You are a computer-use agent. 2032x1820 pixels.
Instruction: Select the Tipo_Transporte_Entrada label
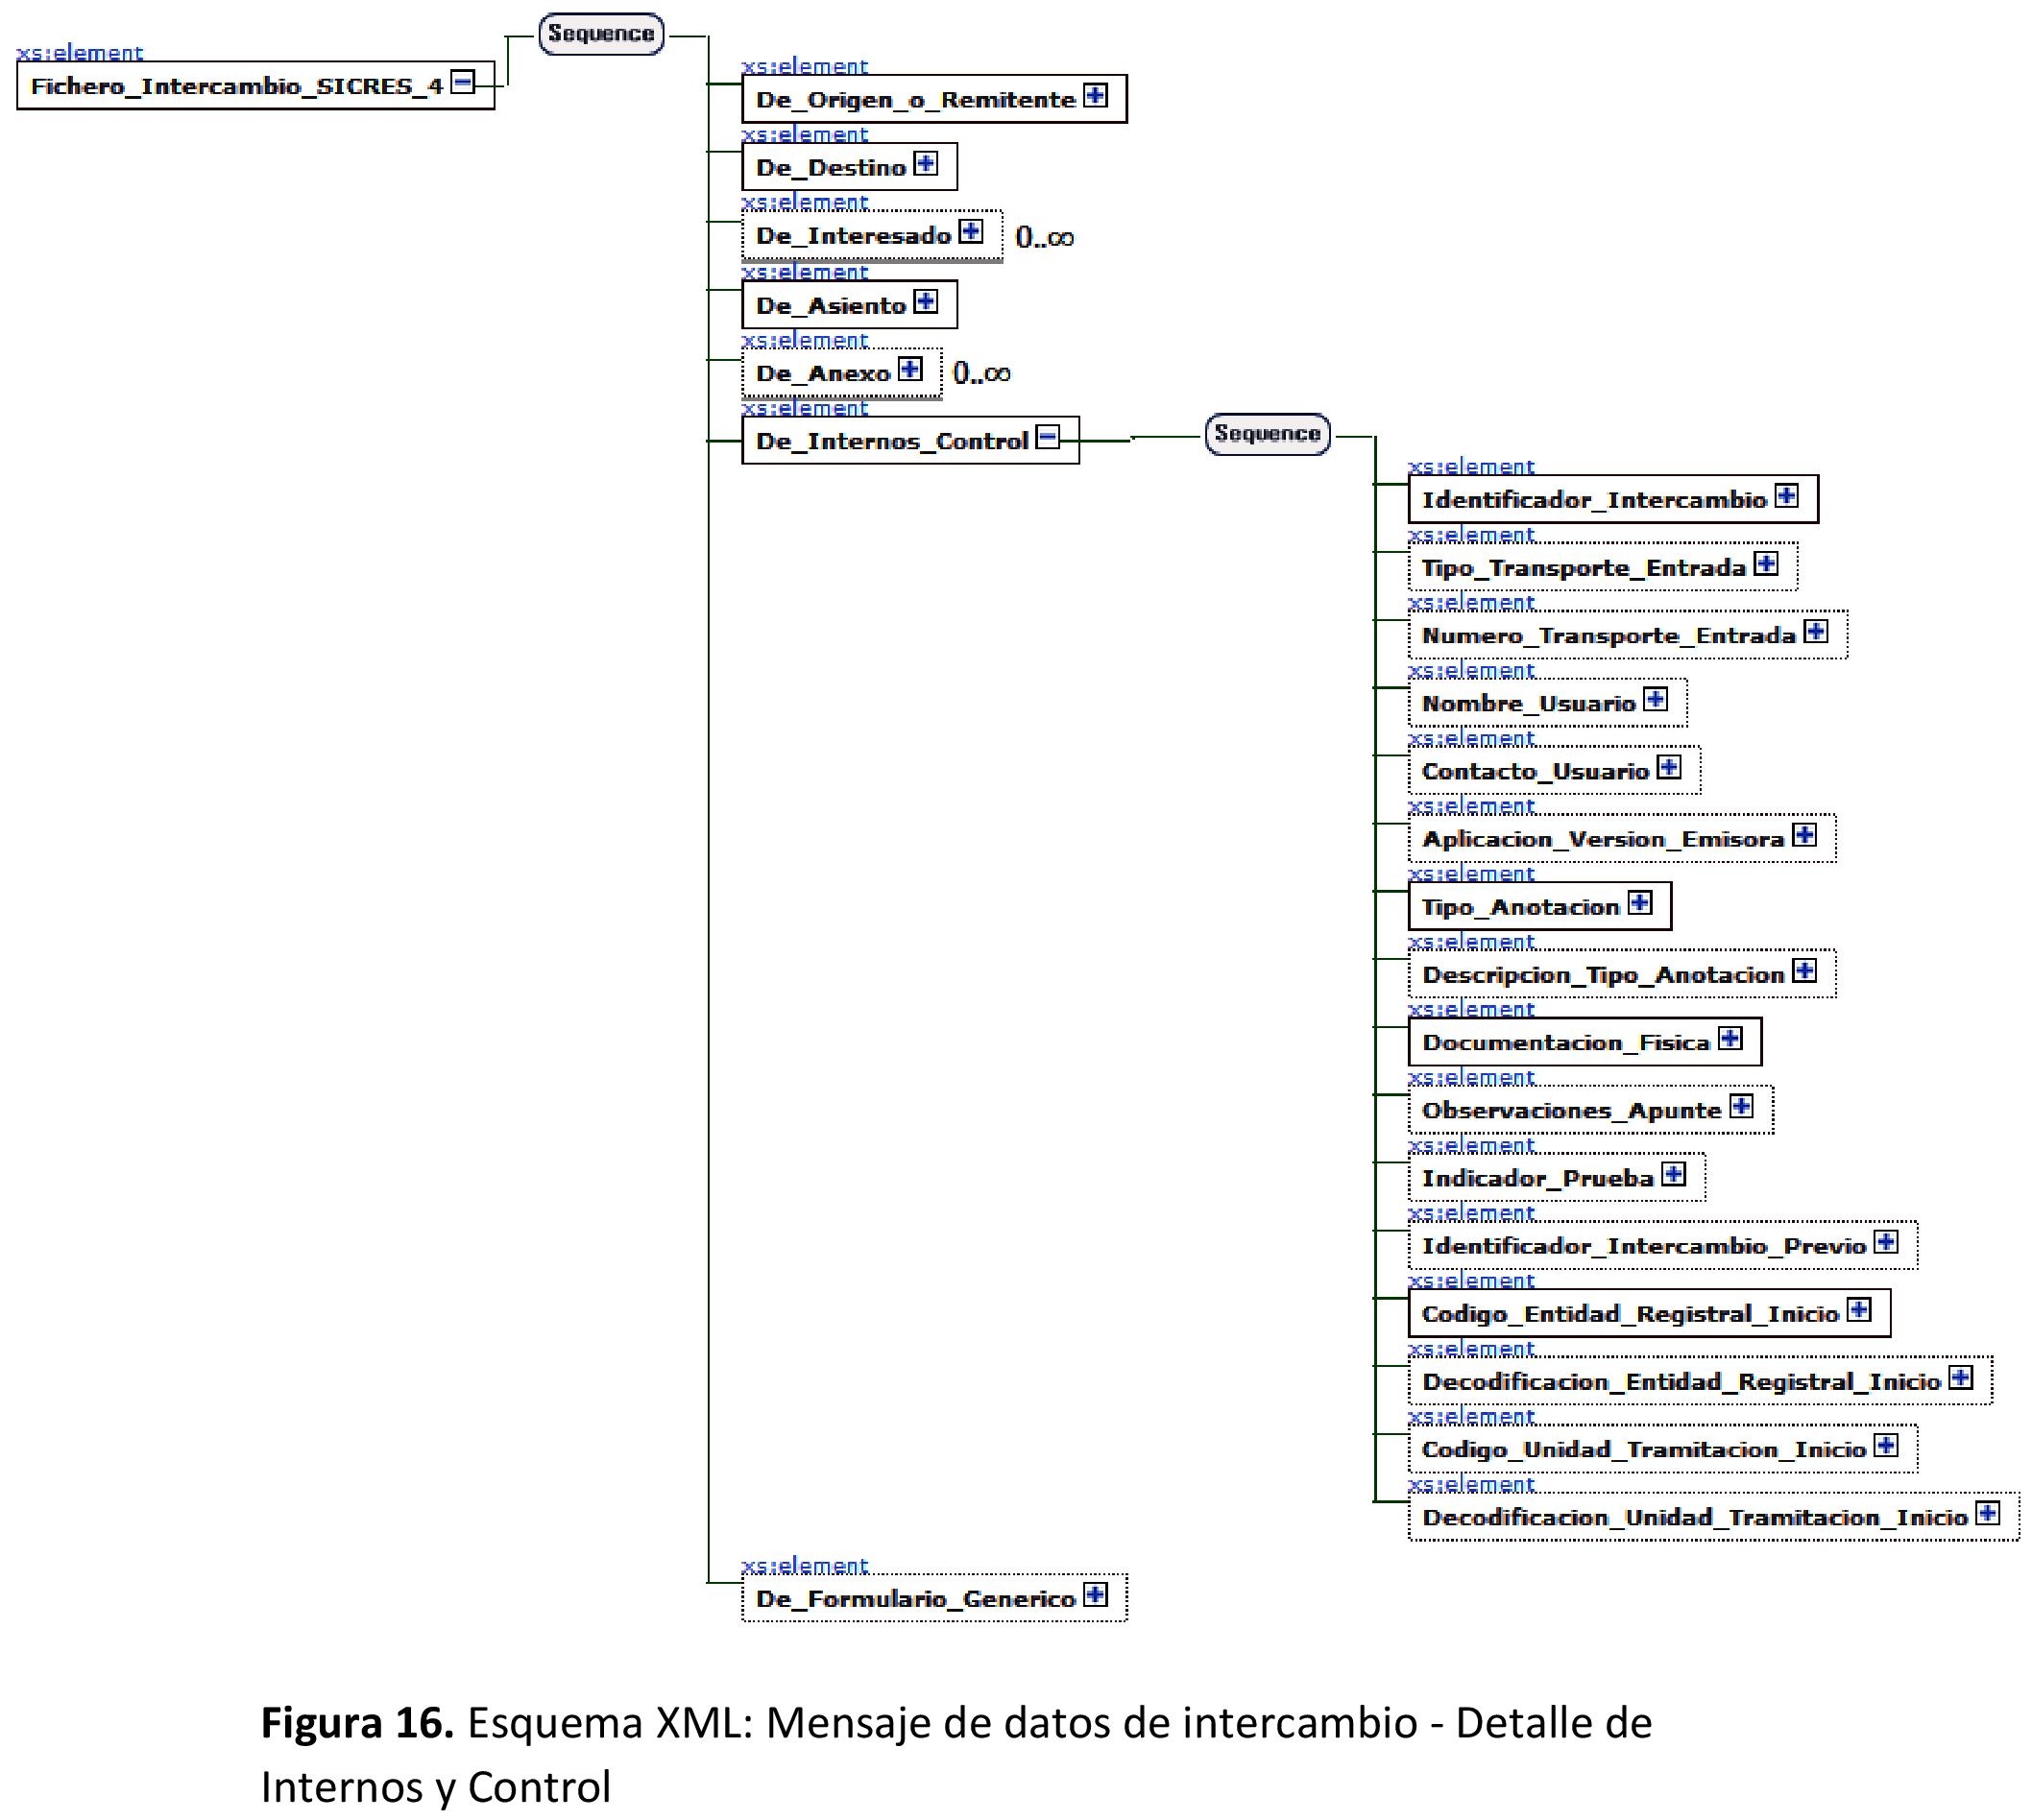click(1584, 569)
